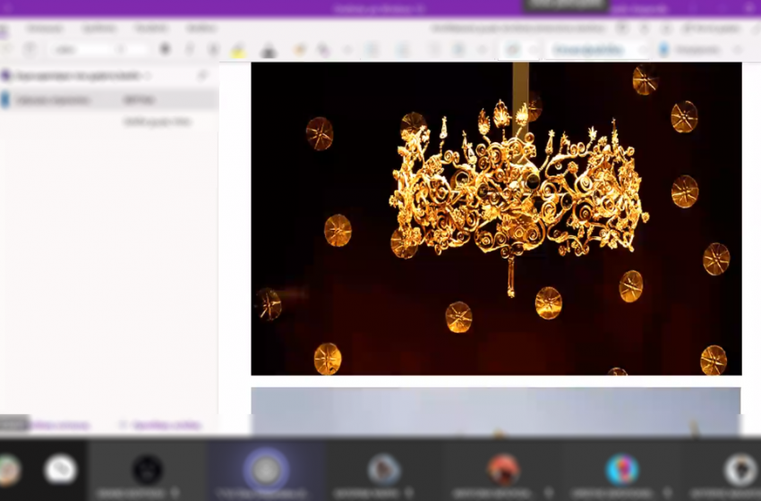Select the second page in the page list
The width and height of the screenshot is (761, 501).
(158, 121)
